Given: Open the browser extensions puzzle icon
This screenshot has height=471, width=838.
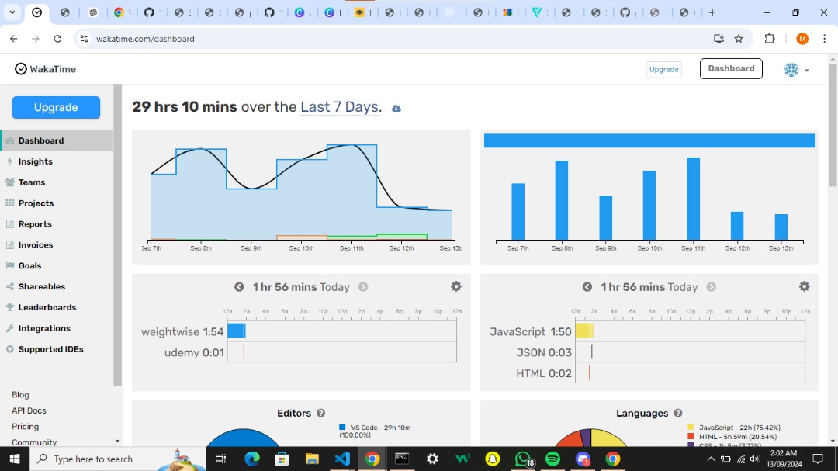Looking at the screenshot, I should pyautogui.click(x=770, y=39).
